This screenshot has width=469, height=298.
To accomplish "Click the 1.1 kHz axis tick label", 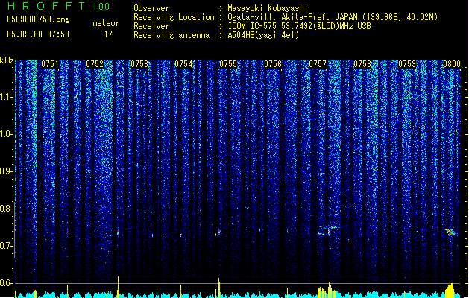I will 7,97.
